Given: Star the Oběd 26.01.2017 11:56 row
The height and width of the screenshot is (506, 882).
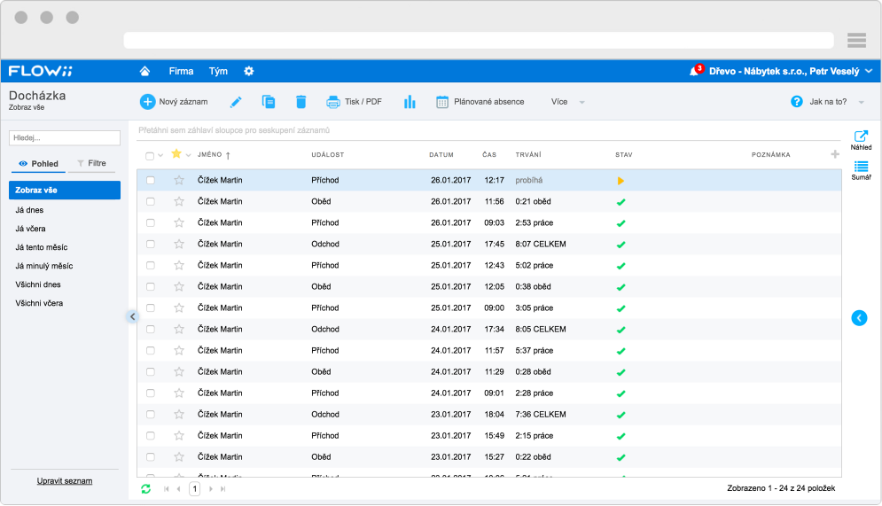Looking at the screenshot, I should (x=179, y=202).
